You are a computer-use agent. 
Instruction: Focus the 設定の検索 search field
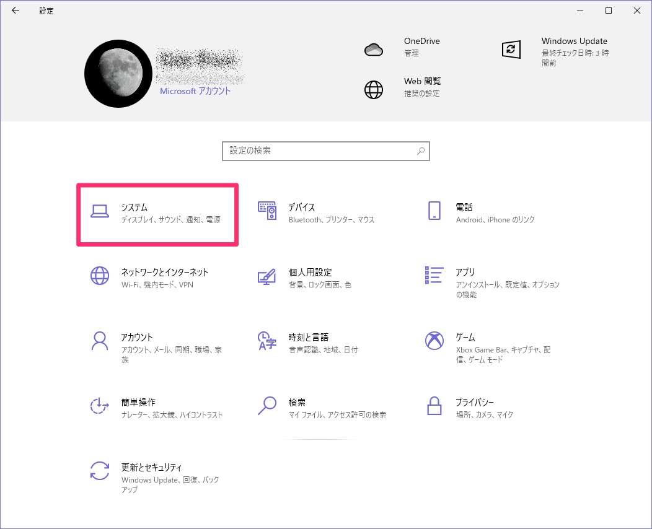coord(325,151)
